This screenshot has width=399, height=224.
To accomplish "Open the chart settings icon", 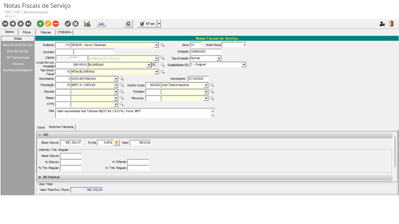I will pos(87,24).
